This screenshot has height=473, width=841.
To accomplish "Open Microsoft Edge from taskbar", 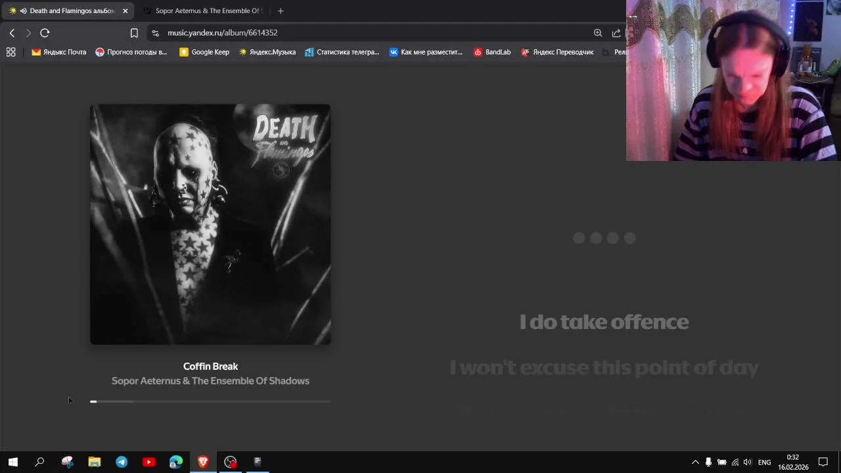I will click(x=176, y=462).
